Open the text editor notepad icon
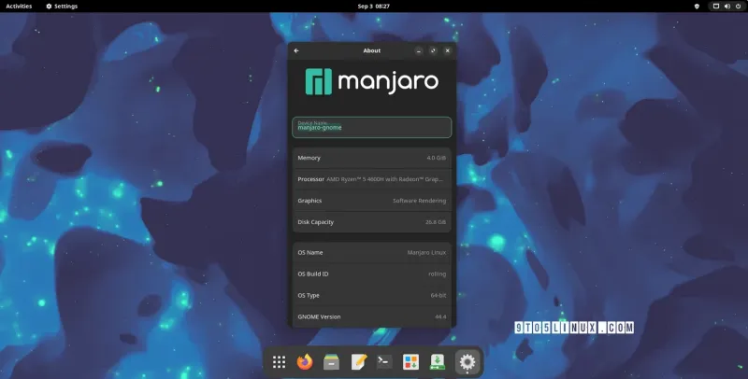 click(357, 362)
